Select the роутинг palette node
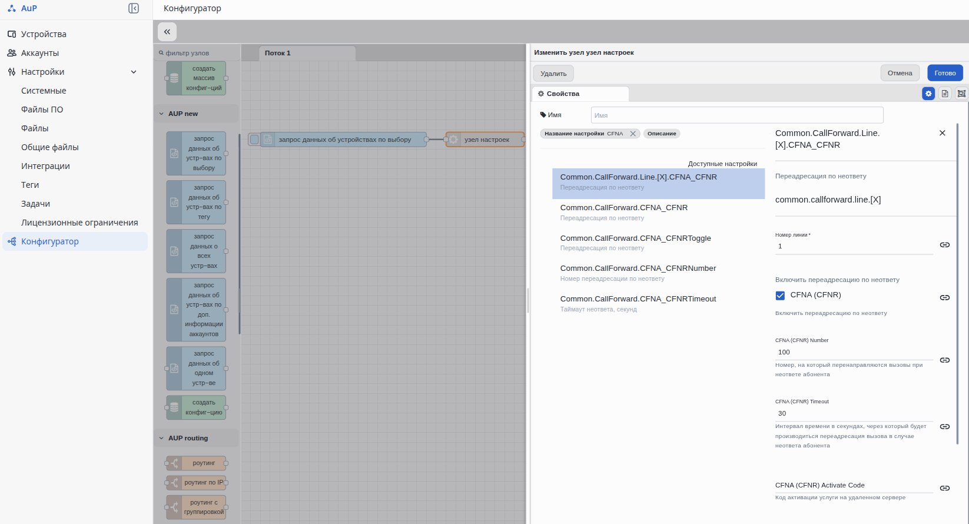The image size is (969, 524). coord(197,463)
